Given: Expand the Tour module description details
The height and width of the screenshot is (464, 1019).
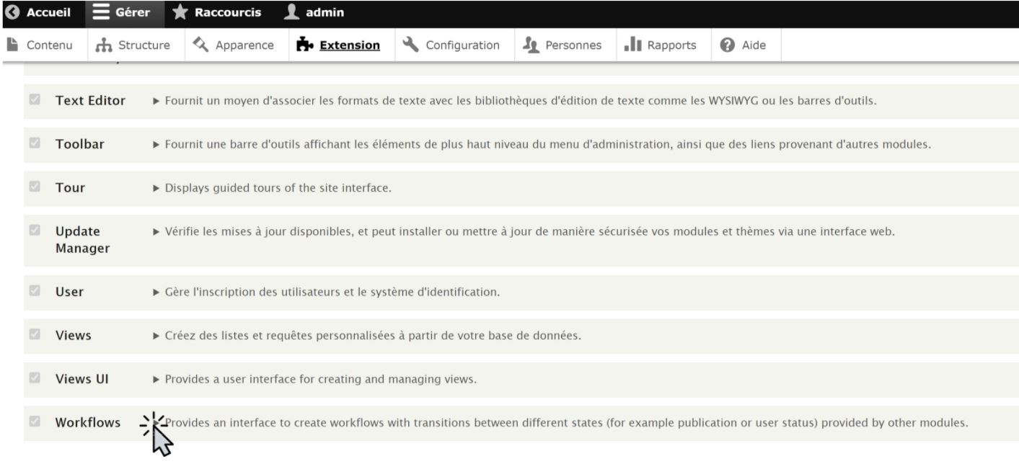Looking at the screenshot, I should point(156,189).
